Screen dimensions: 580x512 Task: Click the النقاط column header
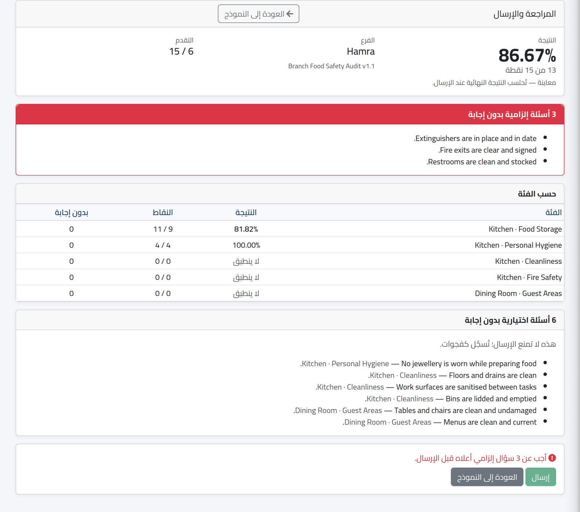(163, 212)
